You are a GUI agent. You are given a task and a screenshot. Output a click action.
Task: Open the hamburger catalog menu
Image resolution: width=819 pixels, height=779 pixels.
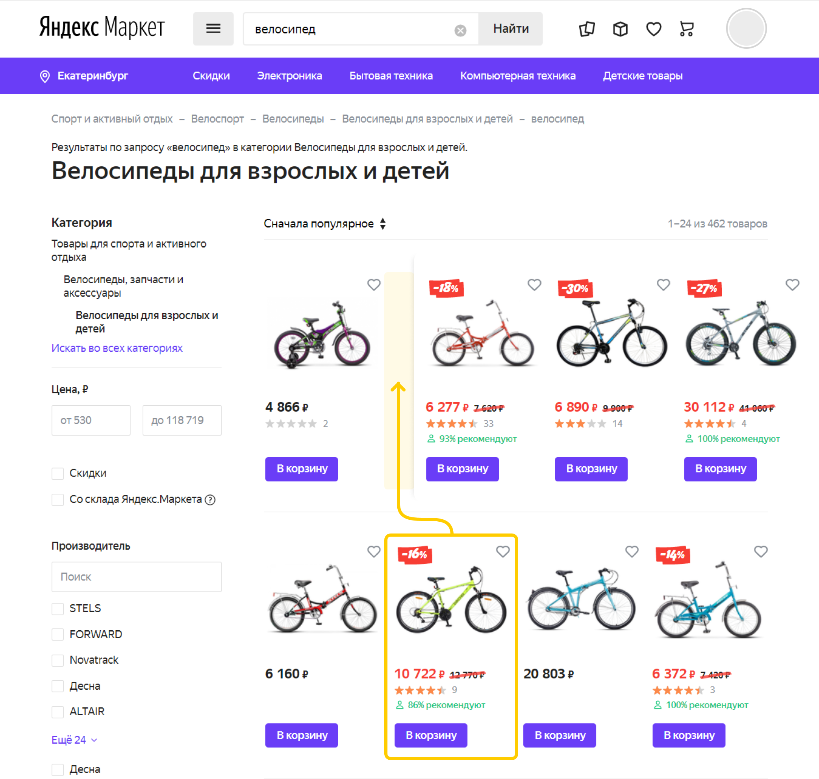213,29
